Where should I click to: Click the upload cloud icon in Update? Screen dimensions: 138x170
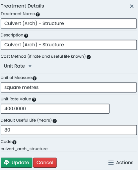[7, 163]
